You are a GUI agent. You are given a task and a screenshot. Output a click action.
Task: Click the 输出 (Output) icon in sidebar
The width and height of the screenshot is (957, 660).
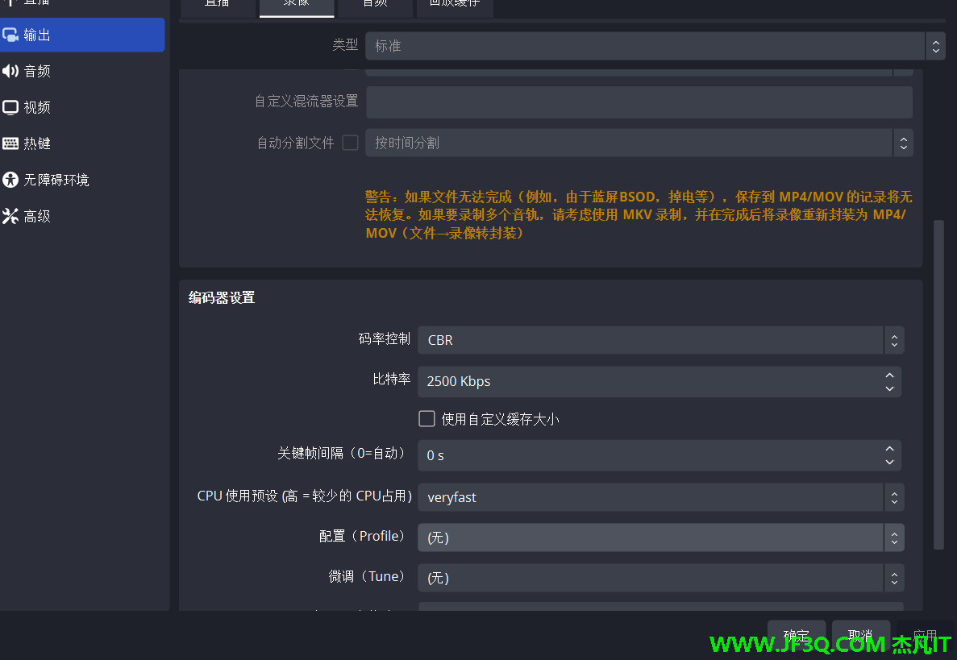coord(10,35)
